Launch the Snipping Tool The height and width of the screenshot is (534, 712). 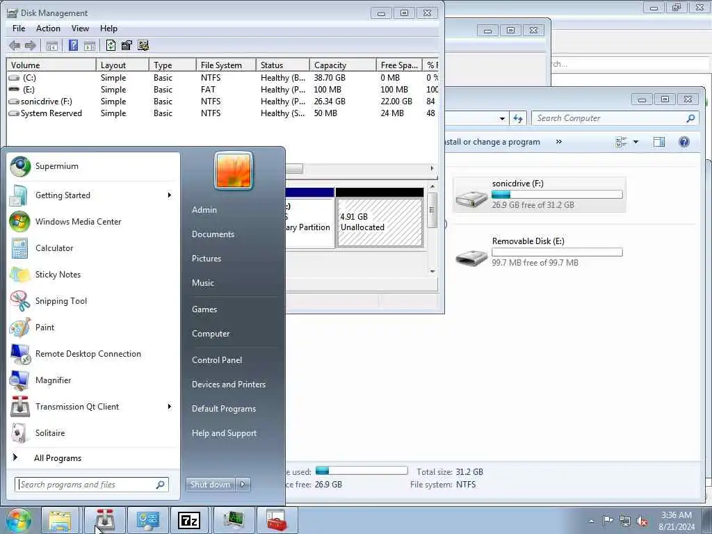(x=93, y=300)
